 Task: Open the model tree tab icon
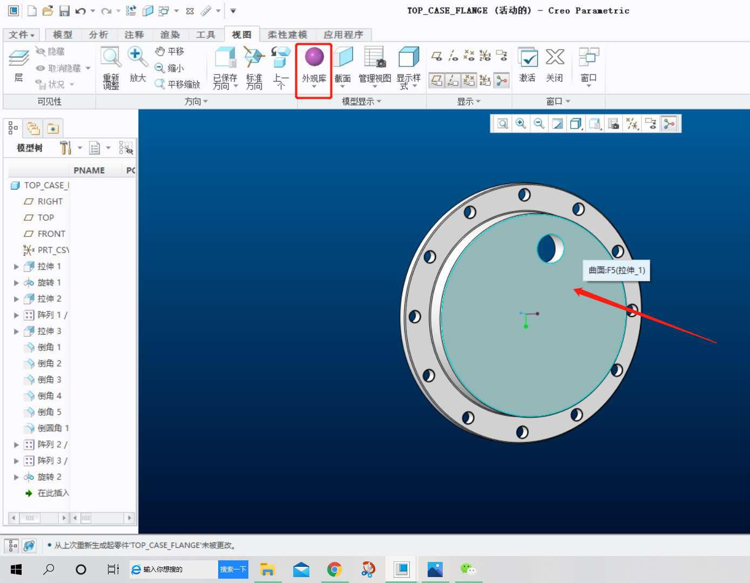click(13, 128)
